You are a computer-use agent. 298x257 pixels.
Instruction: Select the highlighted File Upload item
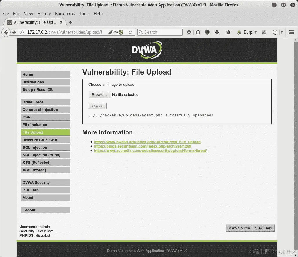[46, 132]
